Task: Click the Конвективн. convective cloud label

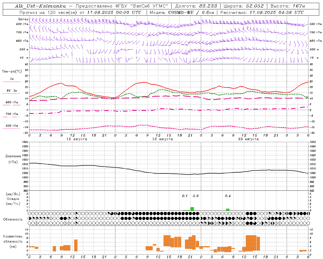Action: [13, 236]
